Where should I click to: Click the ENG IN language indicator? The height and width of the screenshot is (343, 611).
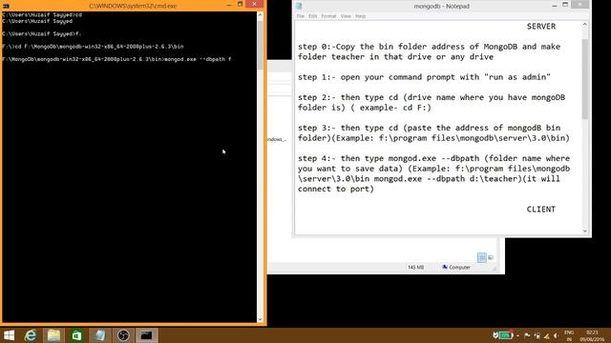coord(569,335)
